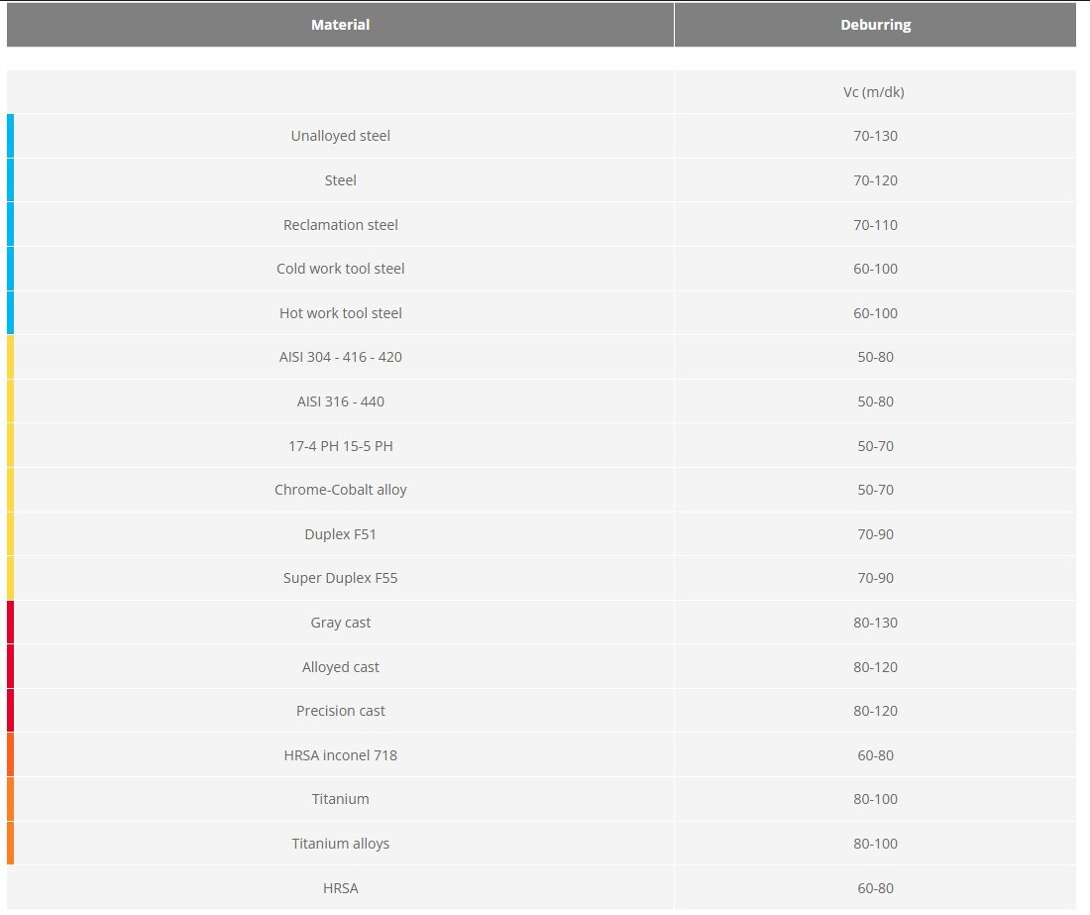Select the Gray cast material cell
Screen dimensions: 1090x915
(x=340, y=623)
